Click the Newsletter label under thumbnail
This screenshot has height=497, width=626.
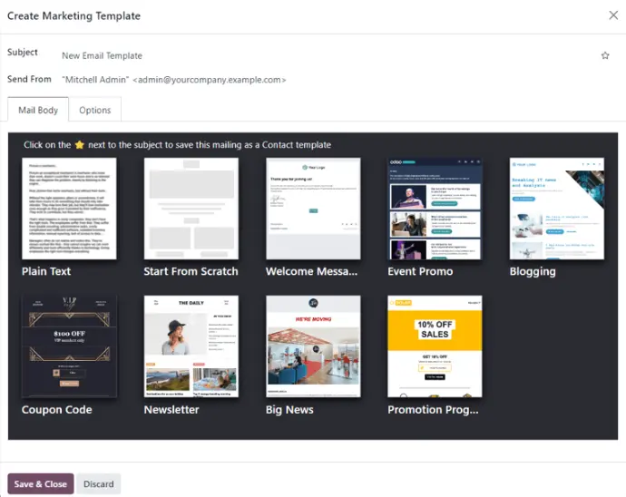171,410
